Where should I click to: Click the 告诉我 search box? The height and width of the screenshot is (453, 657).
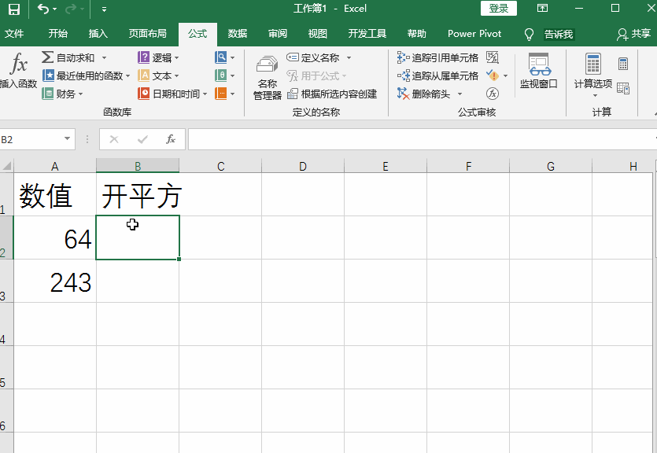(558, 34)
